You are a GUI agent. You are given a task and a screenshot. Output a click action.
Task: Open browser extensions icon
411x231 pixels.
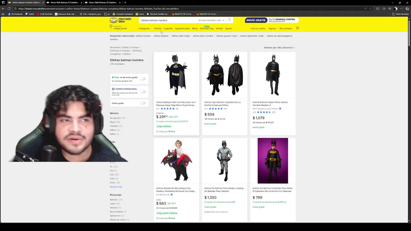pyautogui.click(x=378, y=9)
